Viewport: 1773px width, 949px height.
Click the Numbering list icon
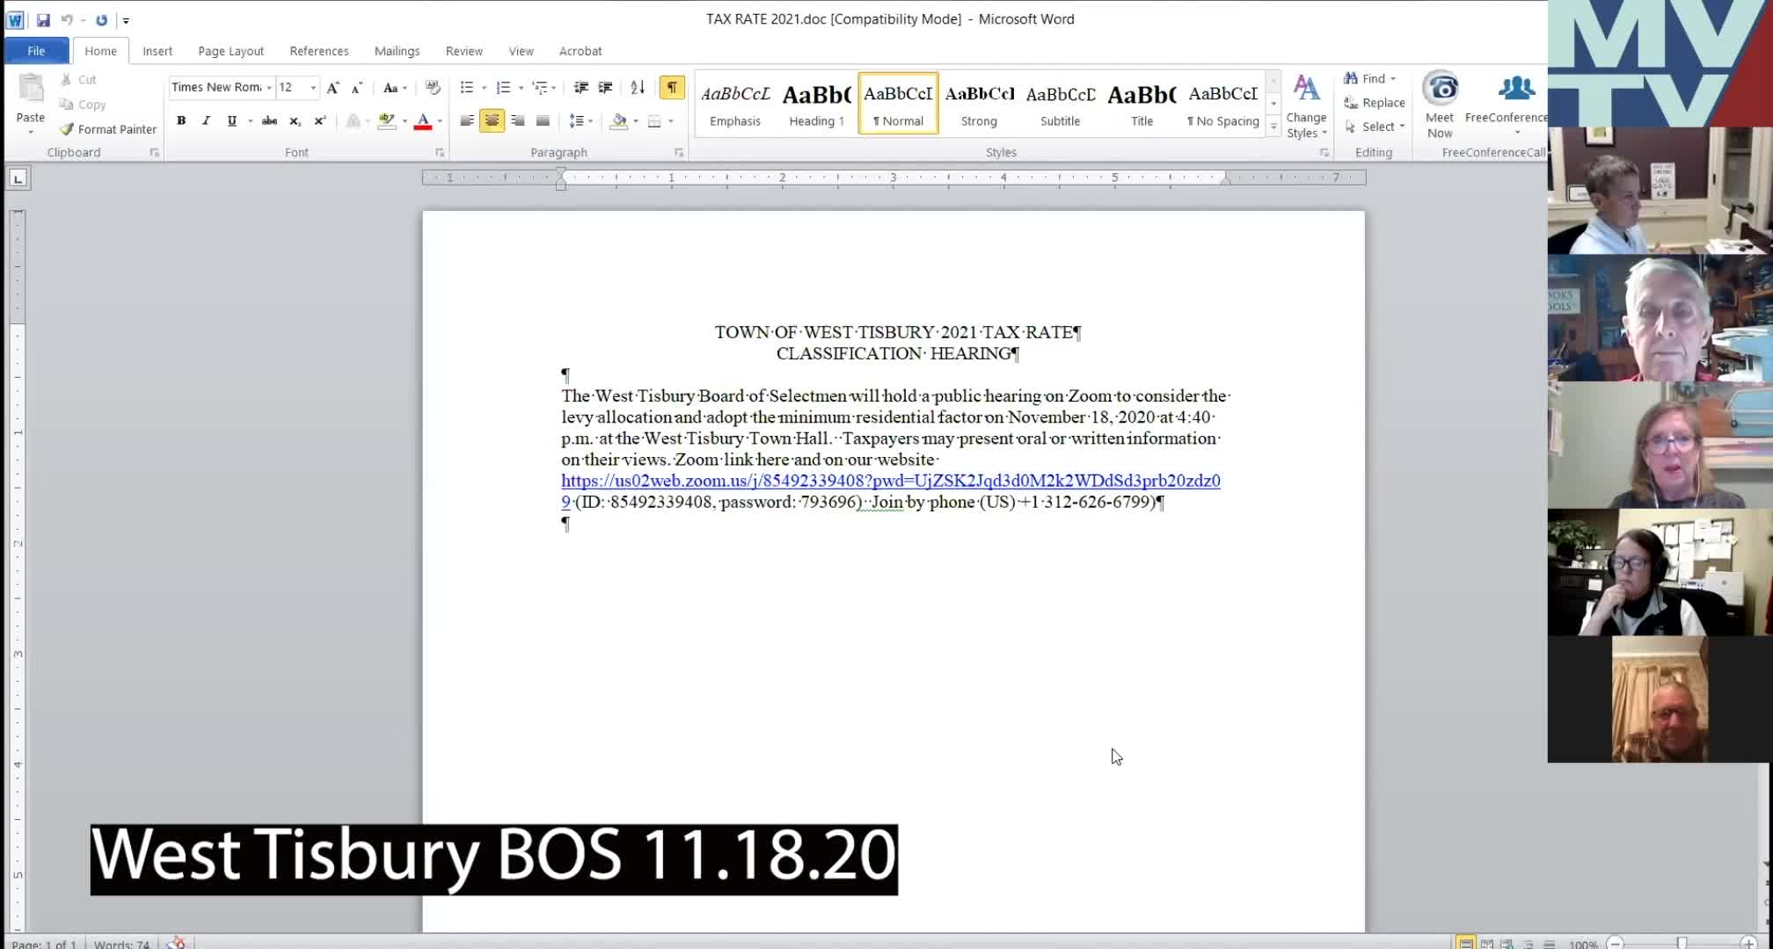tap(503, 87)
